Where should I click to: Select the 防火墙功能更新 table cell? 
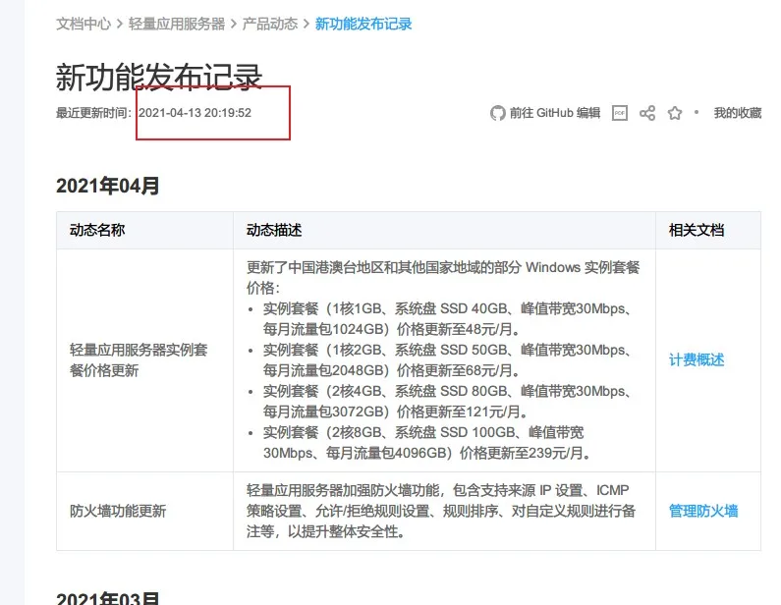point(145,512)
